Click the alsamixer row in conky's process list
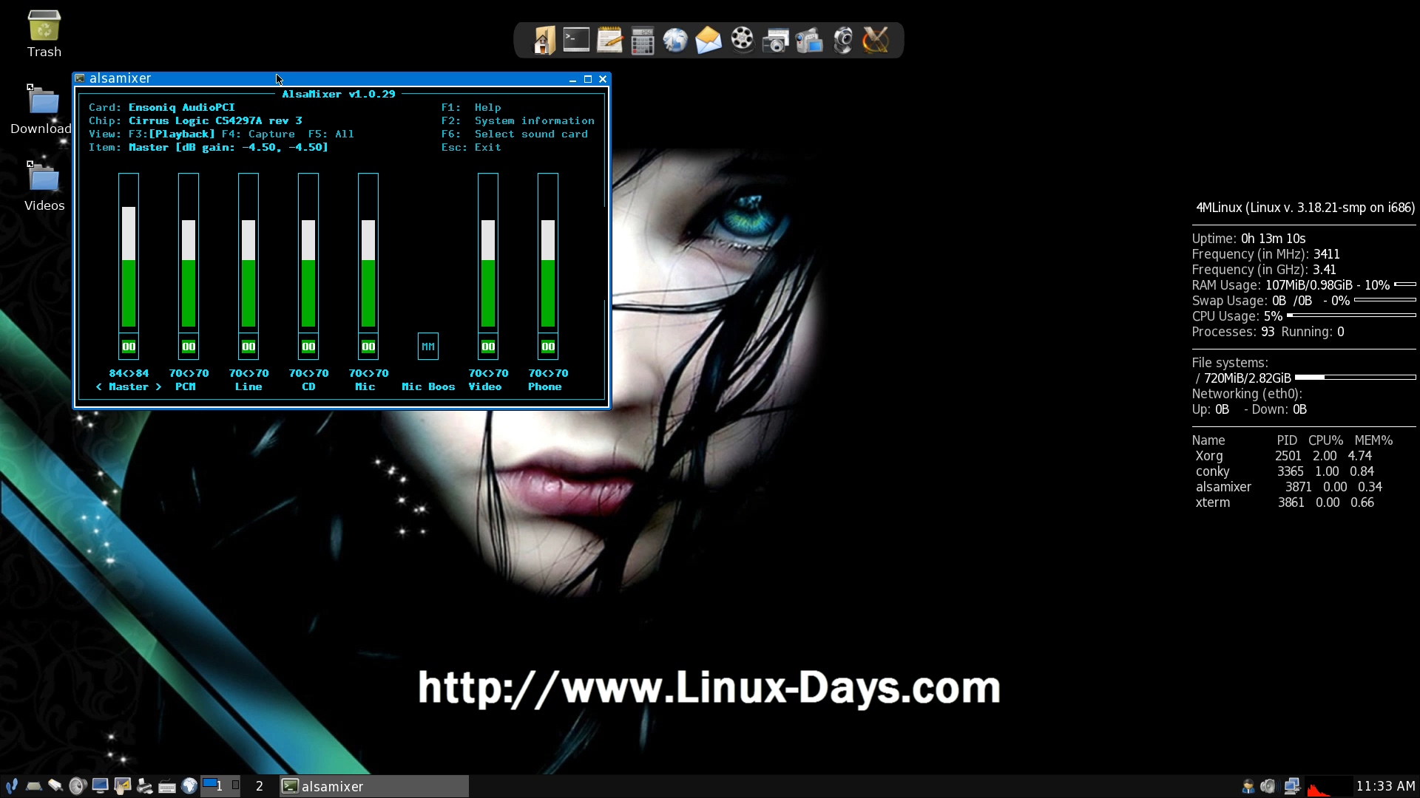The image size is (1420, 798). (x=1288, y=487)
